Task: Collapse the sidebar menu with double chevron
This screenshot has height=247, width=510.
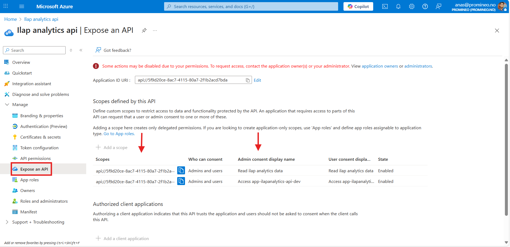Action: 81,50
